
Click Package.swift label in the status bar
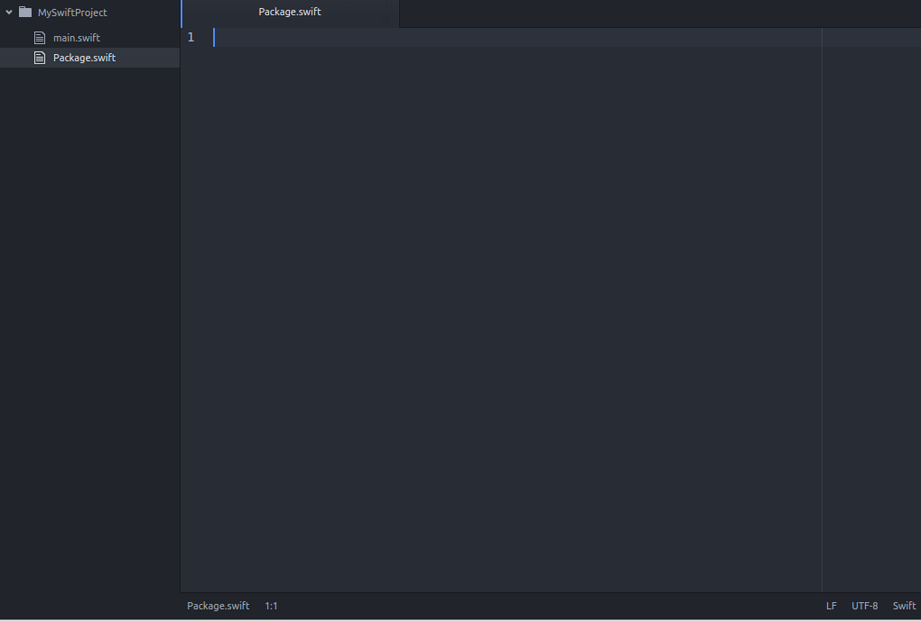218,606
